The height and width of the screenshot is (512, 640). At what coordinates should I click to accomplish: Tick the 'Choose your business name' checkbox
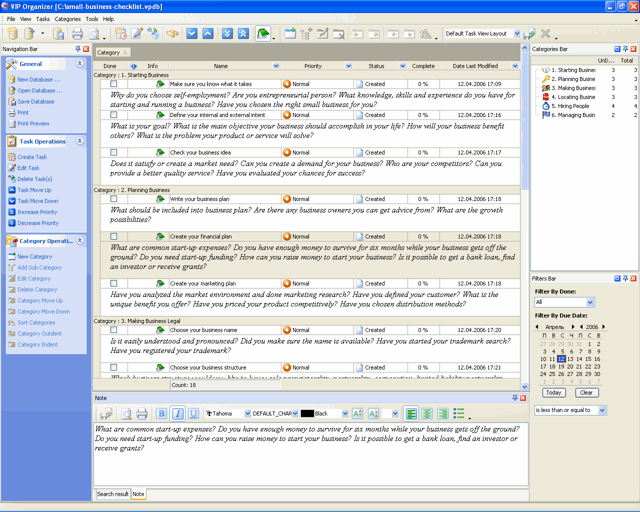pos(114,330)
